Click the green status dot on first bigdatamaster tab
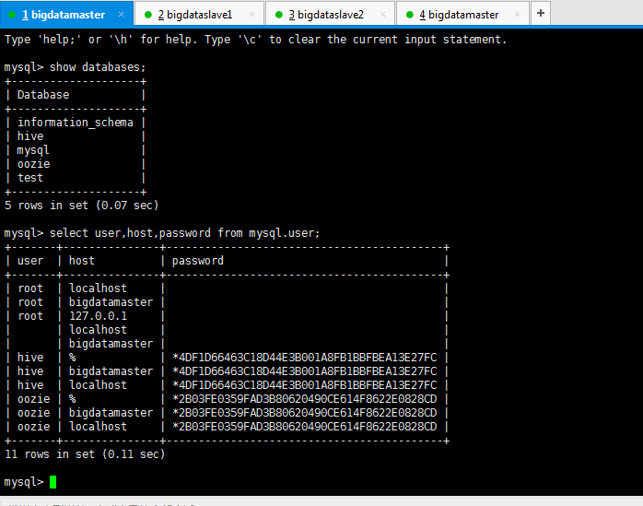This screenshot has height=506, width=643. pos(12,15)
